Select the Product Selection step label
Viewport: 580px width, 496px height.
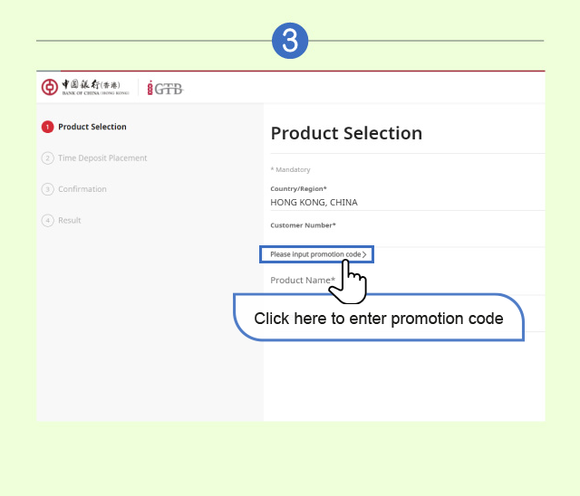92,128
